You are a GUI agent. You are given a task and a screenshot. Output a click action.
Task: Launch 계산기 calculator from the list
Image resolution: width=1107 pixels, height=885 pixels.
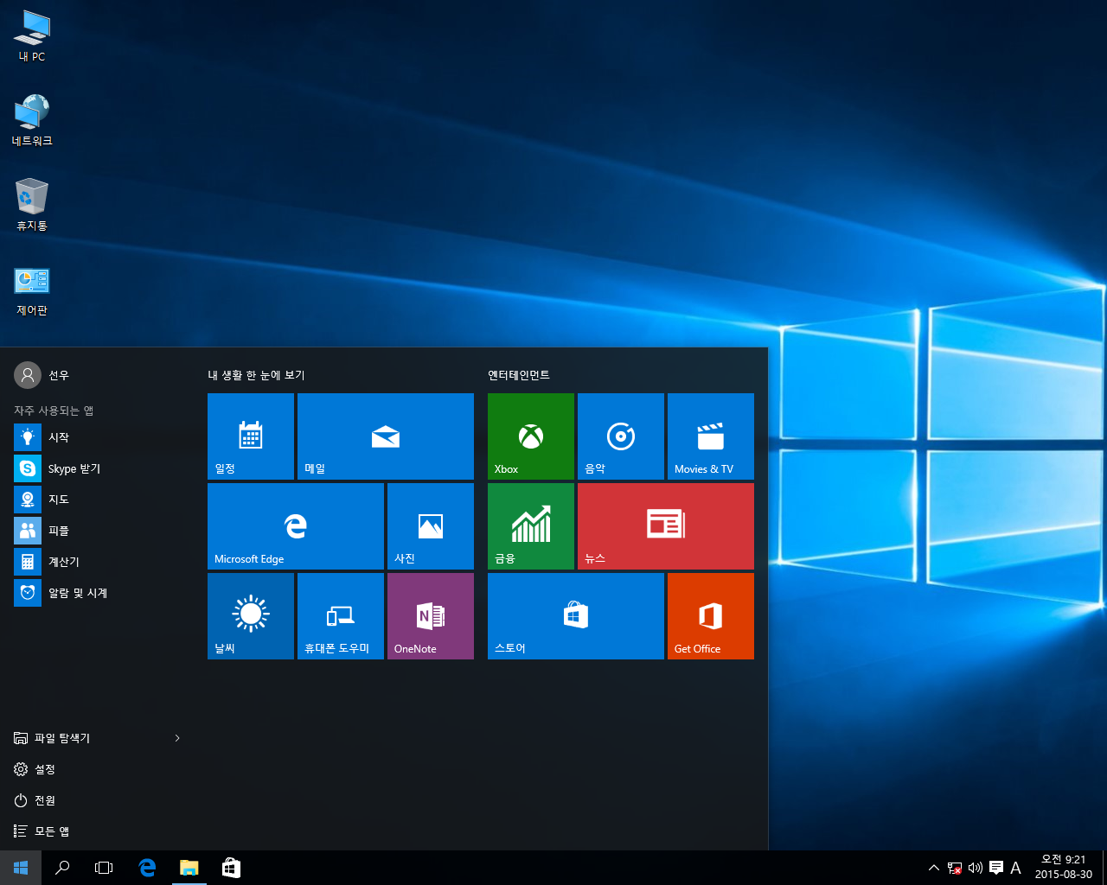pyautogui.click(x=97, y=562)
